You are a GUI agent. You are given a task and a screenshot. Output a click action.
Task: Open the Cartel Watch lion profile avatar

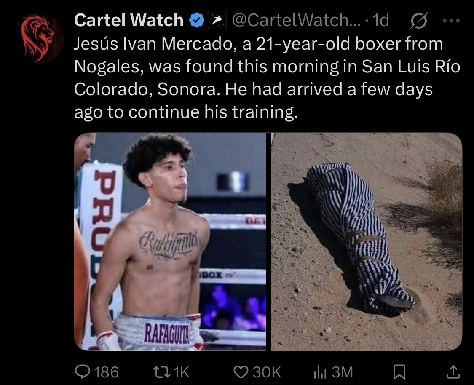click(40, 38)
